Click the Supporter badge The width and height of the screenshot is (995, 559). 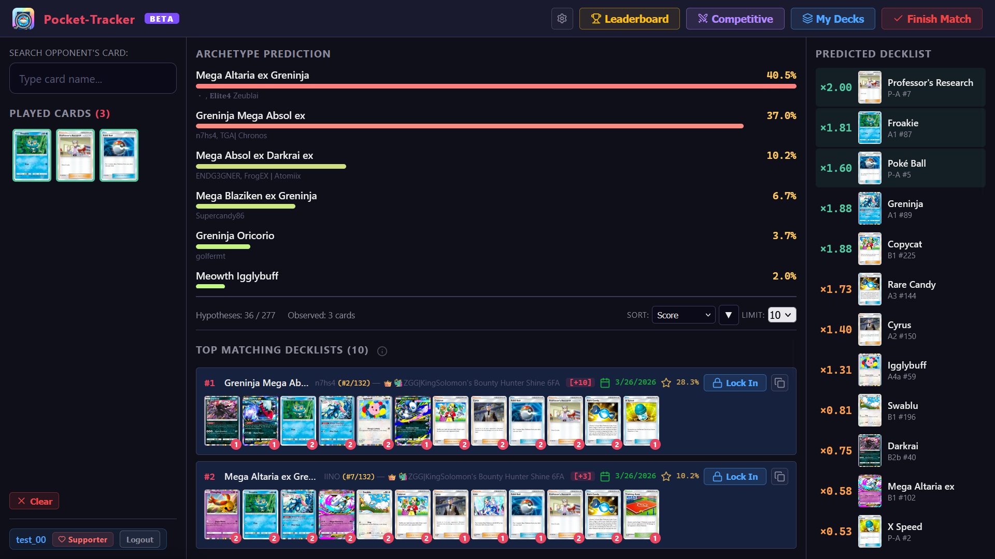pyautogui.click(x=83, y=539)
